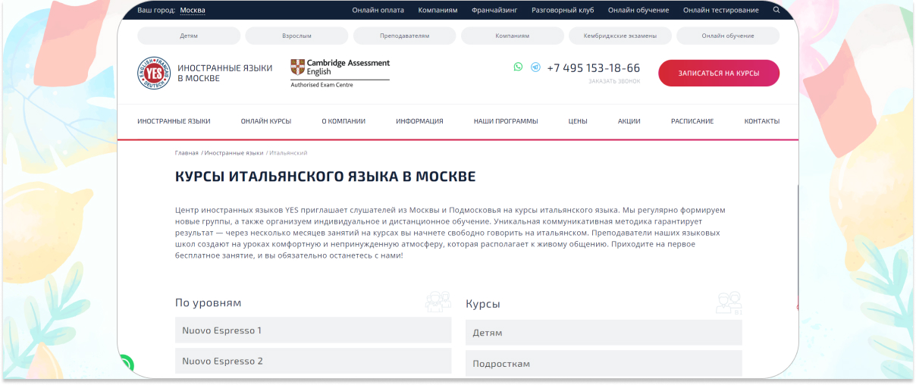Open the WhatsApp contact icon
916x385 pixels.
pyautogui.click(x=518, y=67)
